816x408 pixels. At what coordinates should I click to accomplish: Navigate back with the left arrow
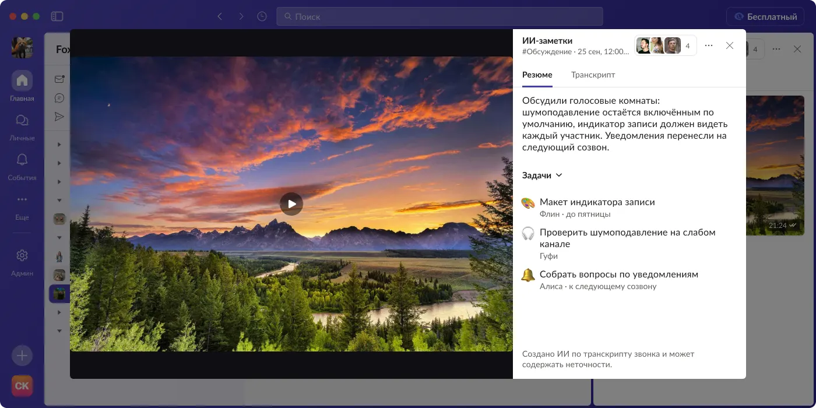click(220, 16)
